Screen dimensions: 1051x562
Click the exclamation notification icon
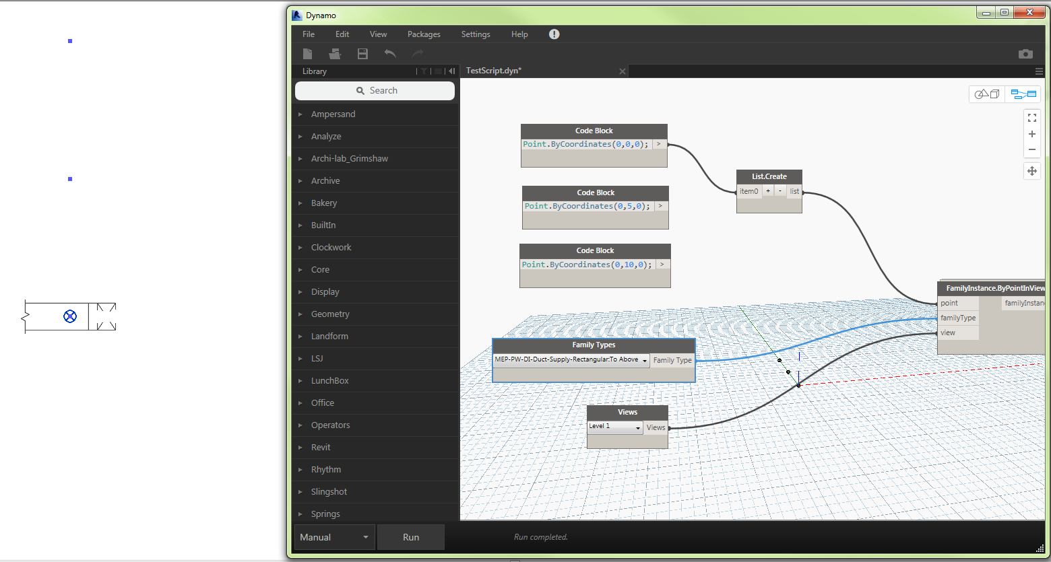pyautogui.click(x=554, y=34)
